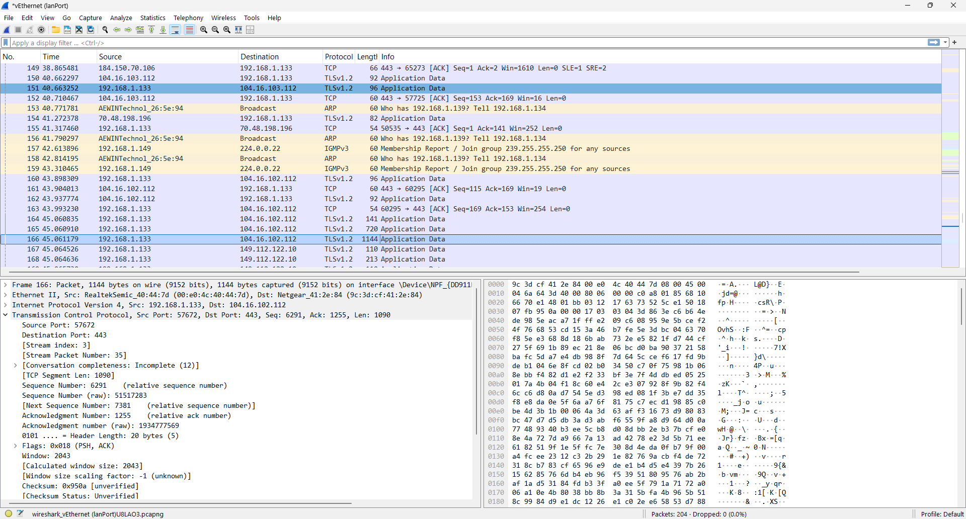966x519 pixels.
Task: Open expert information indicator in status bar
Action: (9, 513)
